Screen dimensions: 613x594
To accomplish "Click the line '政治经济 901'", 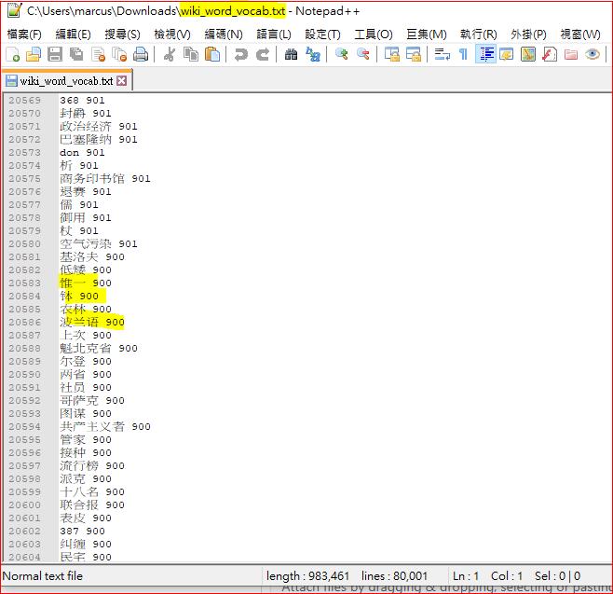I will 98,127.
